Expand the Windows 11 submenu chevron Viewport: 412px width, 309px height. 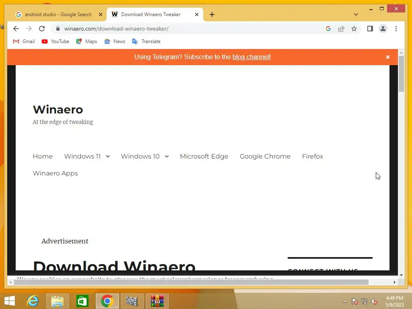(108, 157)
